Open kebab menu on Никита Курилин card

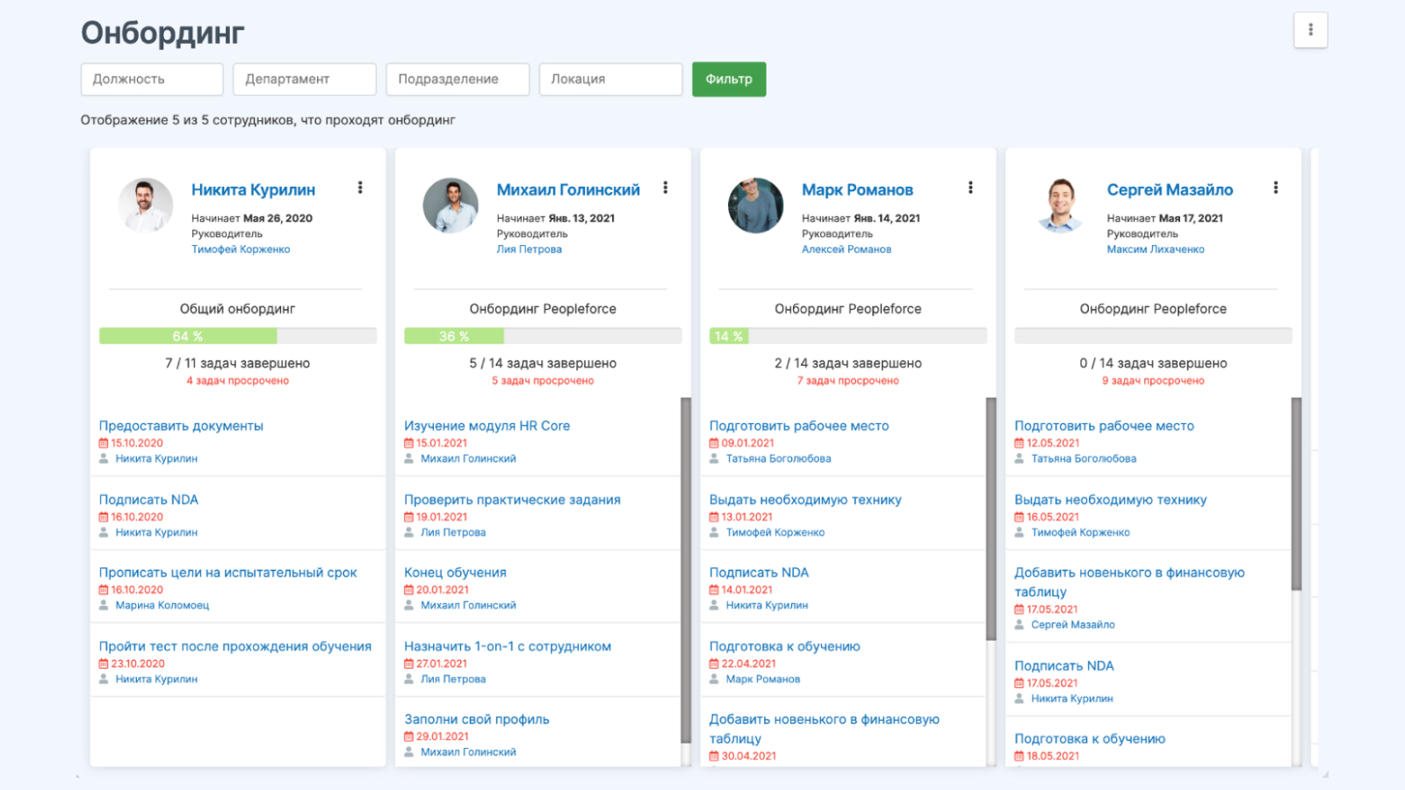pyautogui.click(x=360, y=188)
